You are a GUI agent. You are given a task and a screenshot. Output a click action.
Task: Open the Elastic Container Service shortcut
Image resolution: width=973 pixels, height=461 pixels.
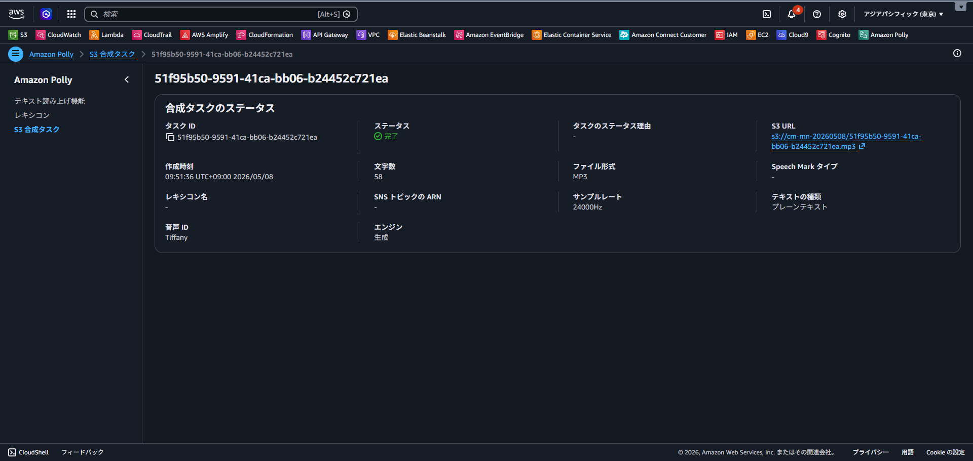[x=572, y=35]
